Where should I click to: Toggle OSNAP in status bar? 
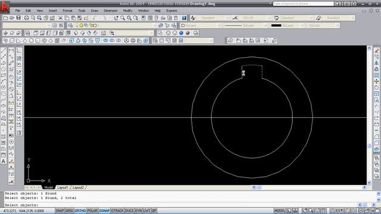104,210
